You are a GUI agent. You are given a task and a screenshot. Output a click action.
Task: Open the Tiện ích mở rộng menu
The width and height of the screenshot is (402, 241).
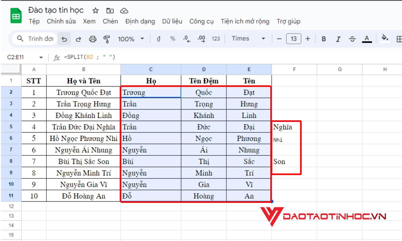pos(245,21)
